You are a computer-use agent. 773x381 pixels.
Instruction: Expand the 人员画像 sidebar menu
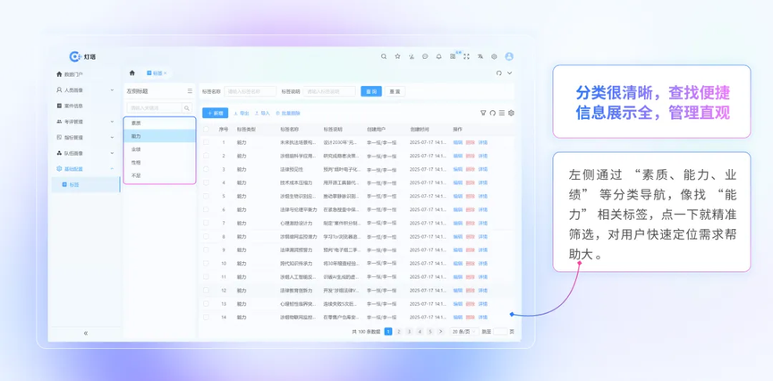pos(85,90)
